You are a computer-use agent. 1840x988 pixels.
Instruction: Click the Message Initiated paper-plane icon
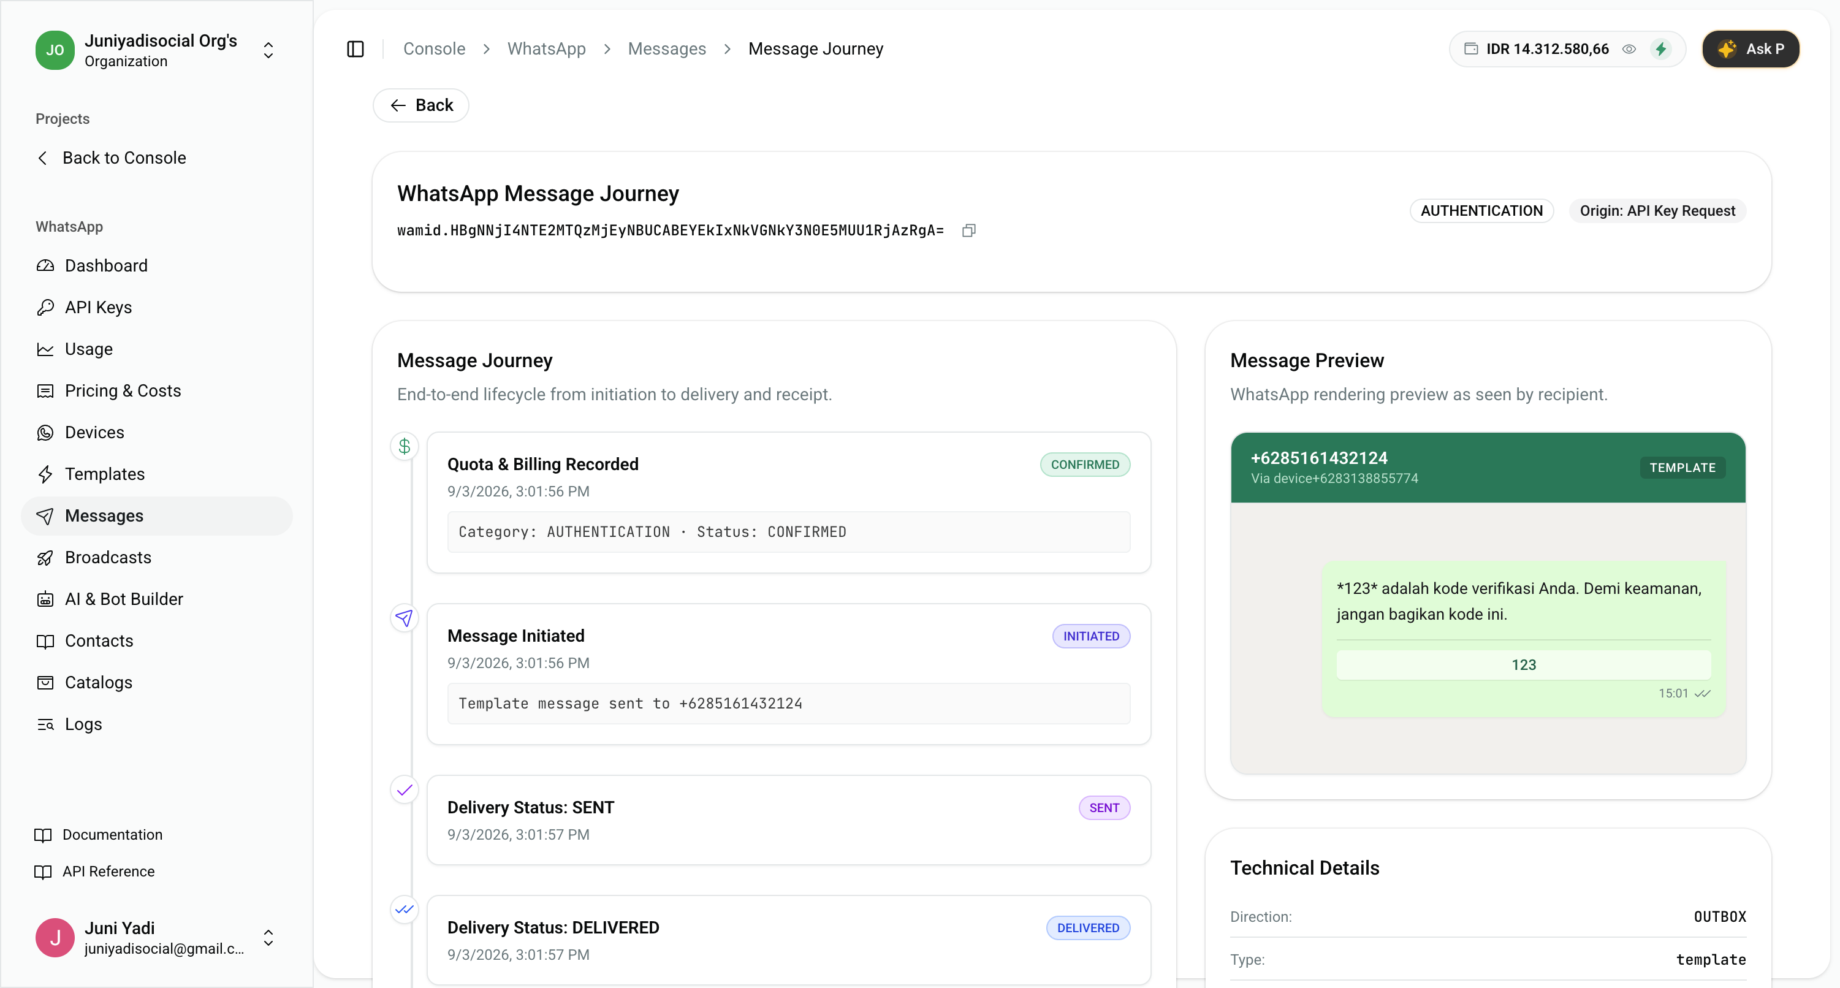point(405,618)
